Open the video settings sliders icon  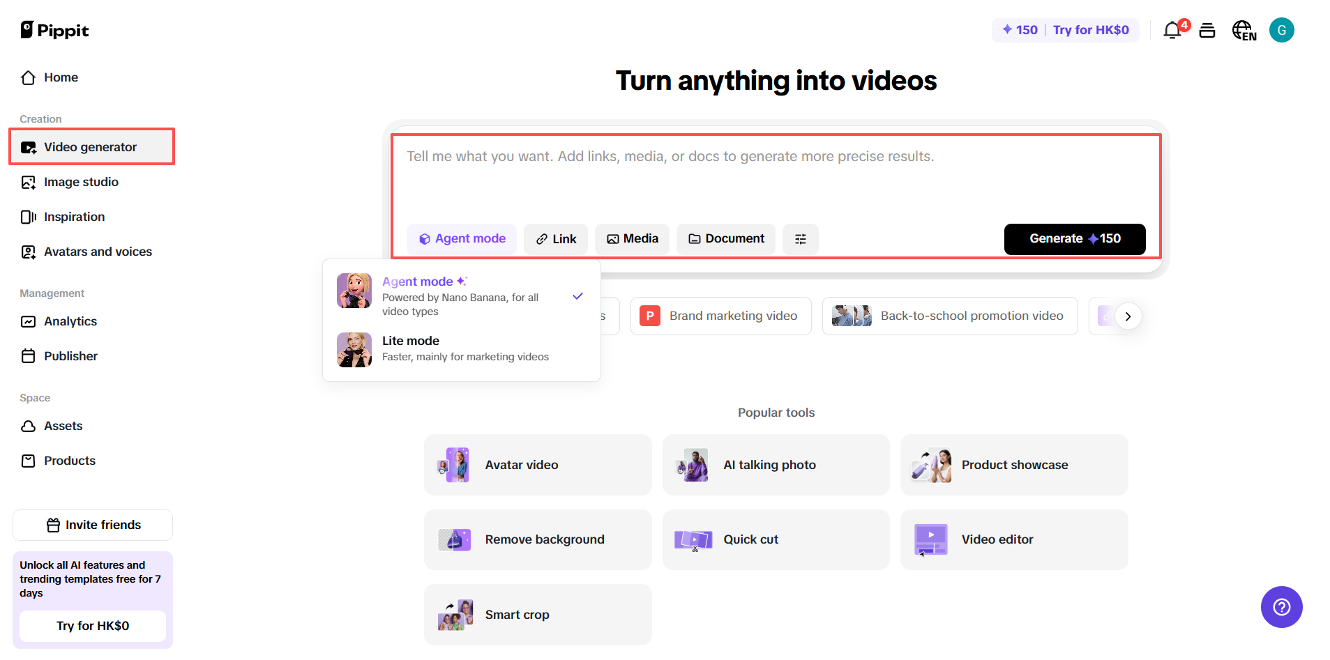click(800, 238)
